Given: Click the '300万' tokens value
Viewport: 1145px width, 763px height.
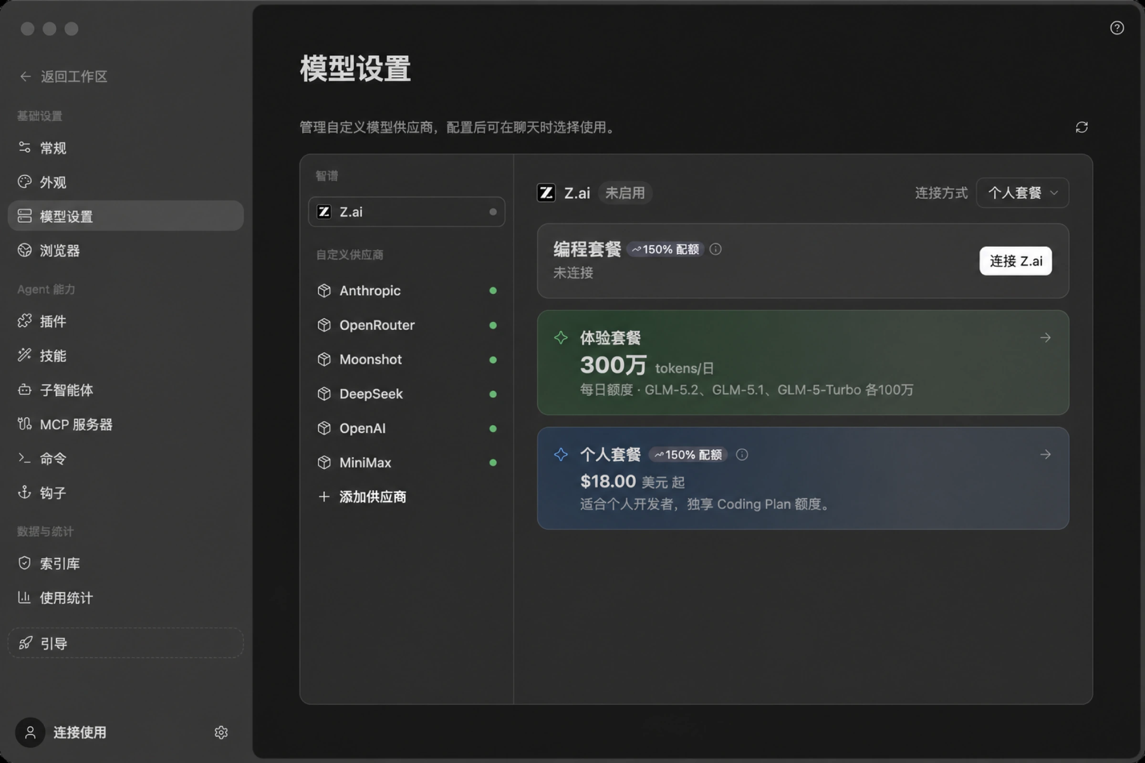Looking at the screenshot, I should [614, 365].
